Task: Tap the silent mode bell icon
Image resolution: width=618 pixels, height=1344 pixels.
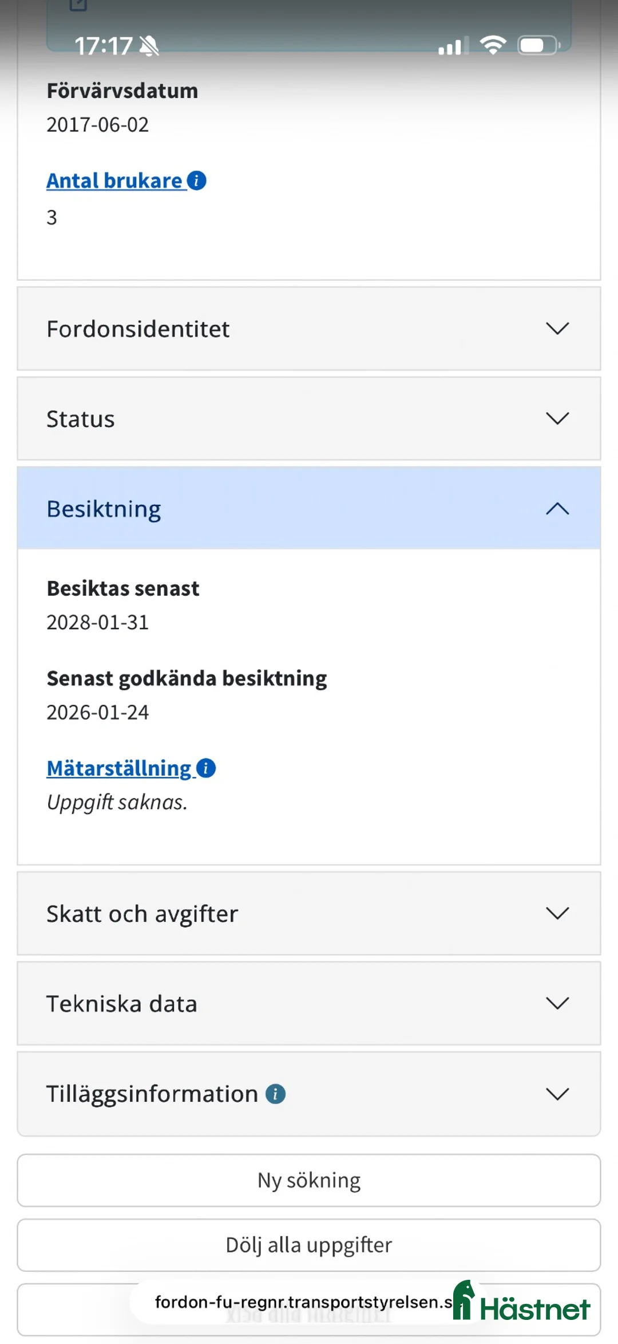Action: coord(149,46)
